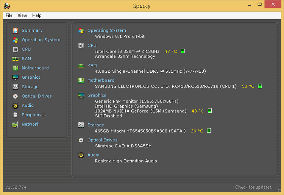284x195 pixels.
Task: Click the Audio heading link in summary
Action: click(x=93, y=155)
